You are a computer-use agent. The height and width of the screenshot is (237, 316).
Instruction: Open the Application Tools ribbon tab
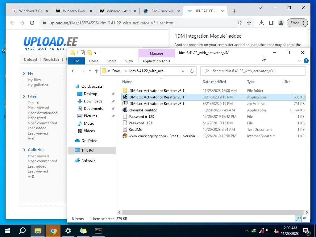click(x=156, y=61)
